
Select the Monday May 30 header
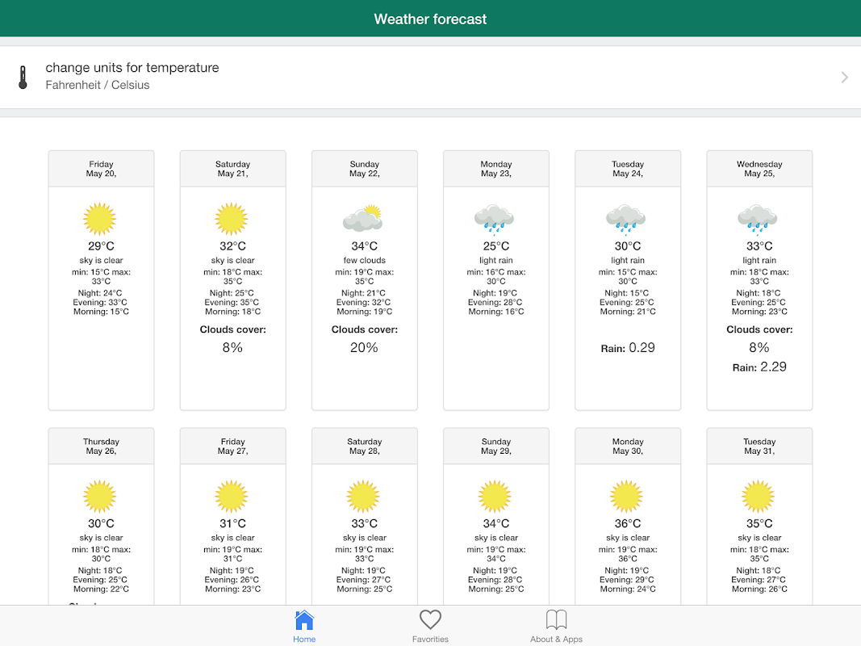click(628, 446)
